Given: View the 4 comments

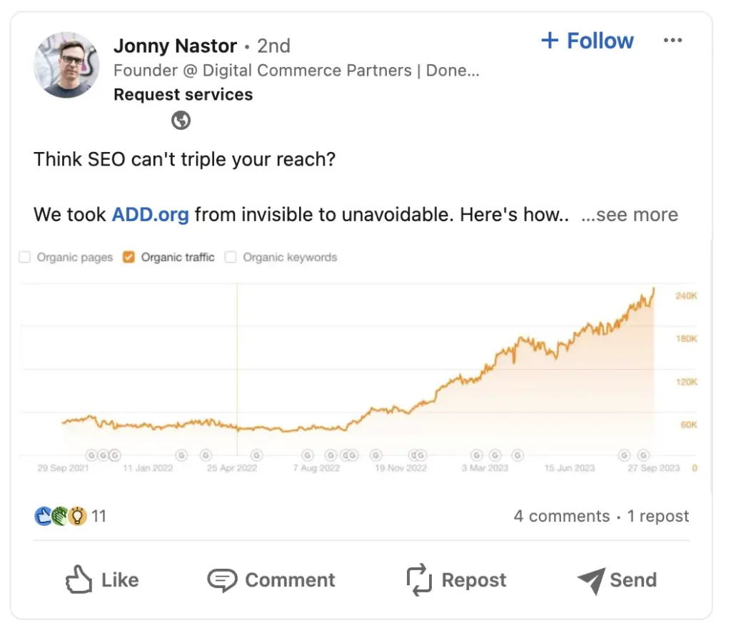Looking at the screenshot, I should tap(562, 516).
